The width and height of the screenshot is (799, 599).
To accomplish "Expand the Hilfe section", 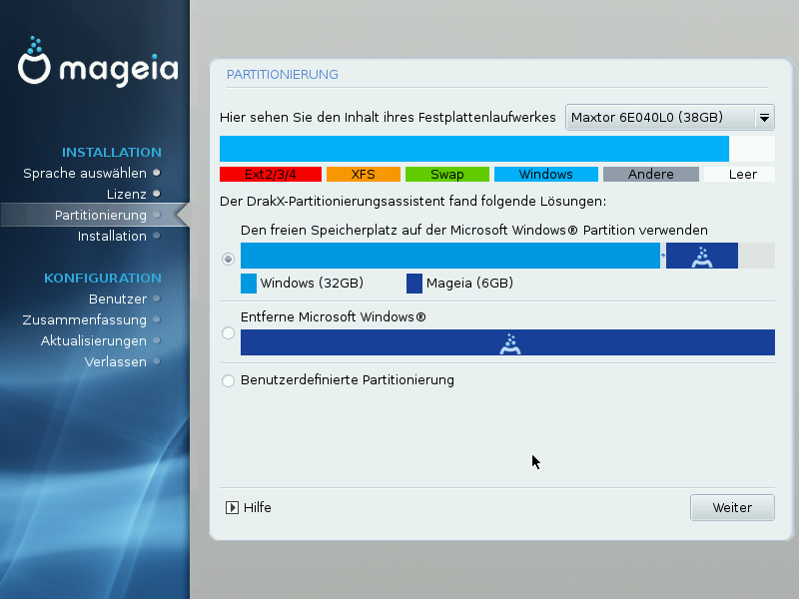I will [x=248, y=507].
